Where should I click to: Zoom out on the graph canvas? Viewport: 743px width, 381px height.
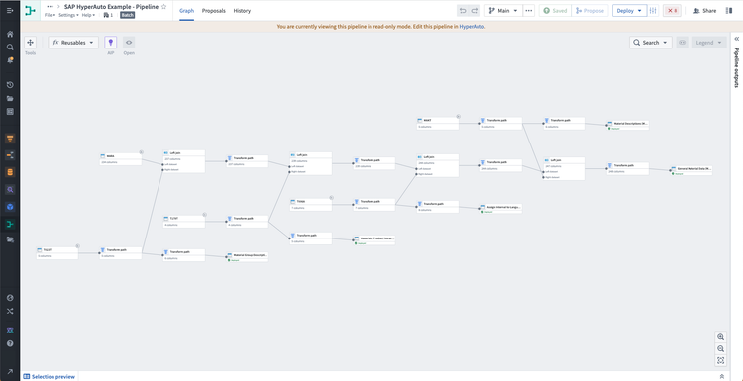tap(721, 348)
